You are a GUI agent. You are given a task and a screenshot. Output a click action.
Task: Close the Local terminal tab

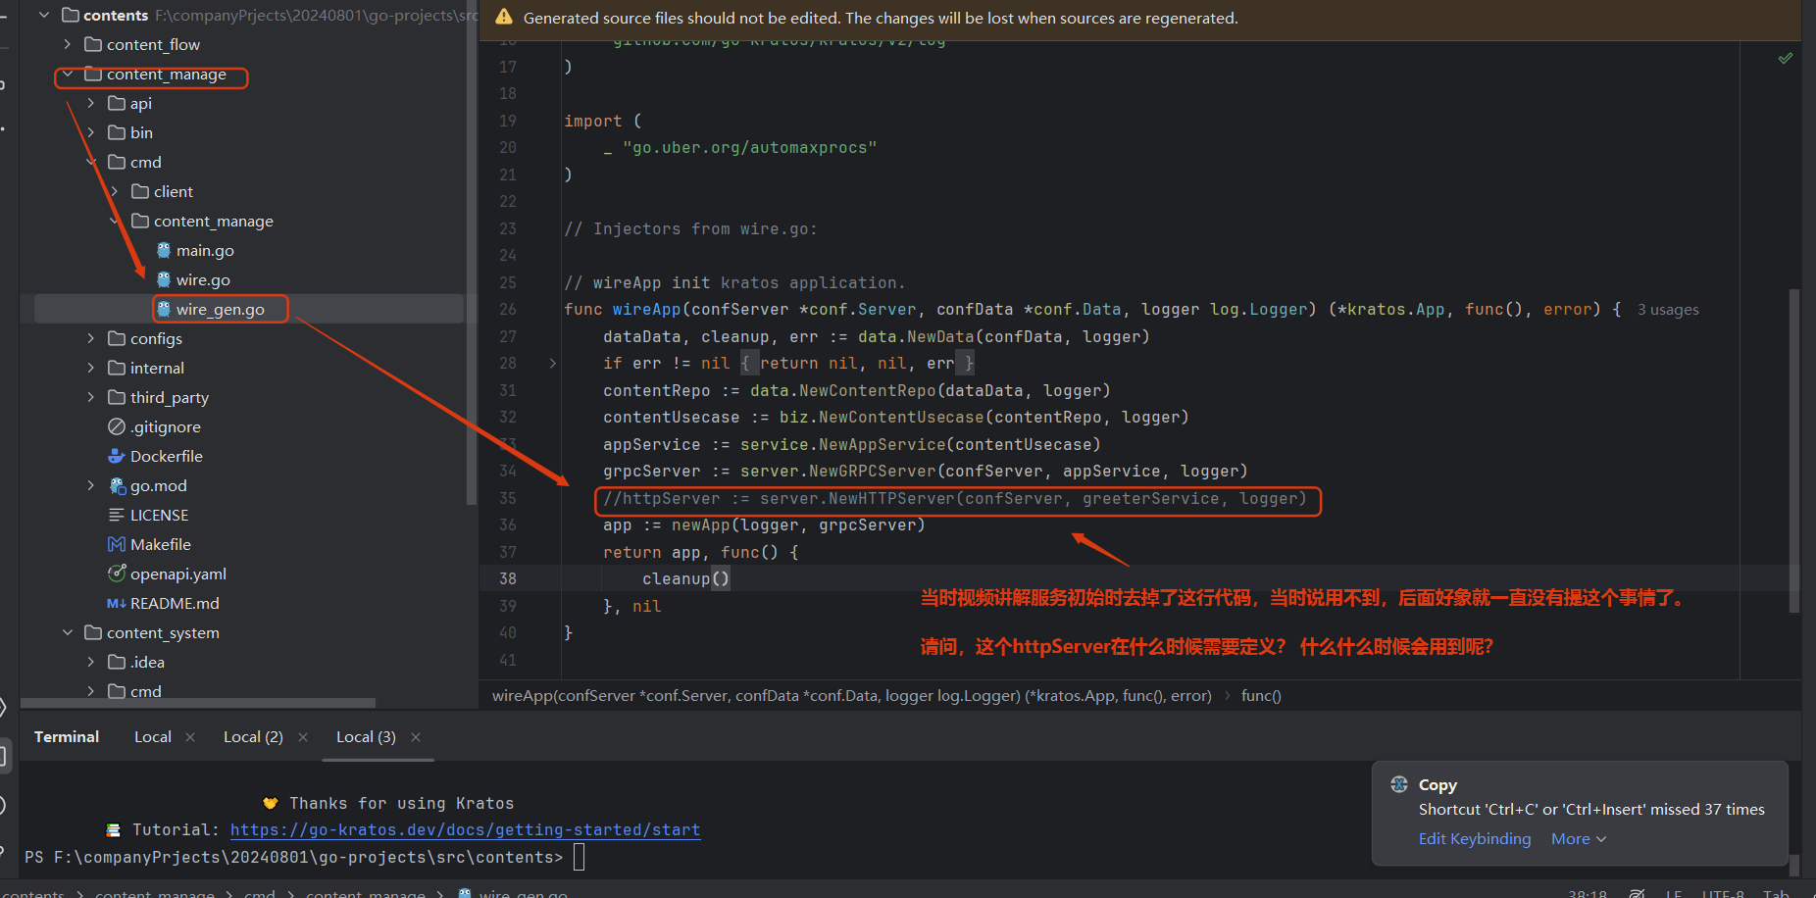(190, 737)
